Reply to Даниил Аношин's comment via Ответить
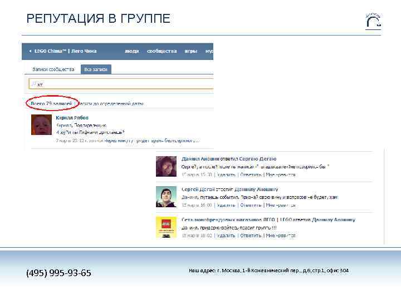Screen dimensions: 401x300 click(x=251, y=175)
